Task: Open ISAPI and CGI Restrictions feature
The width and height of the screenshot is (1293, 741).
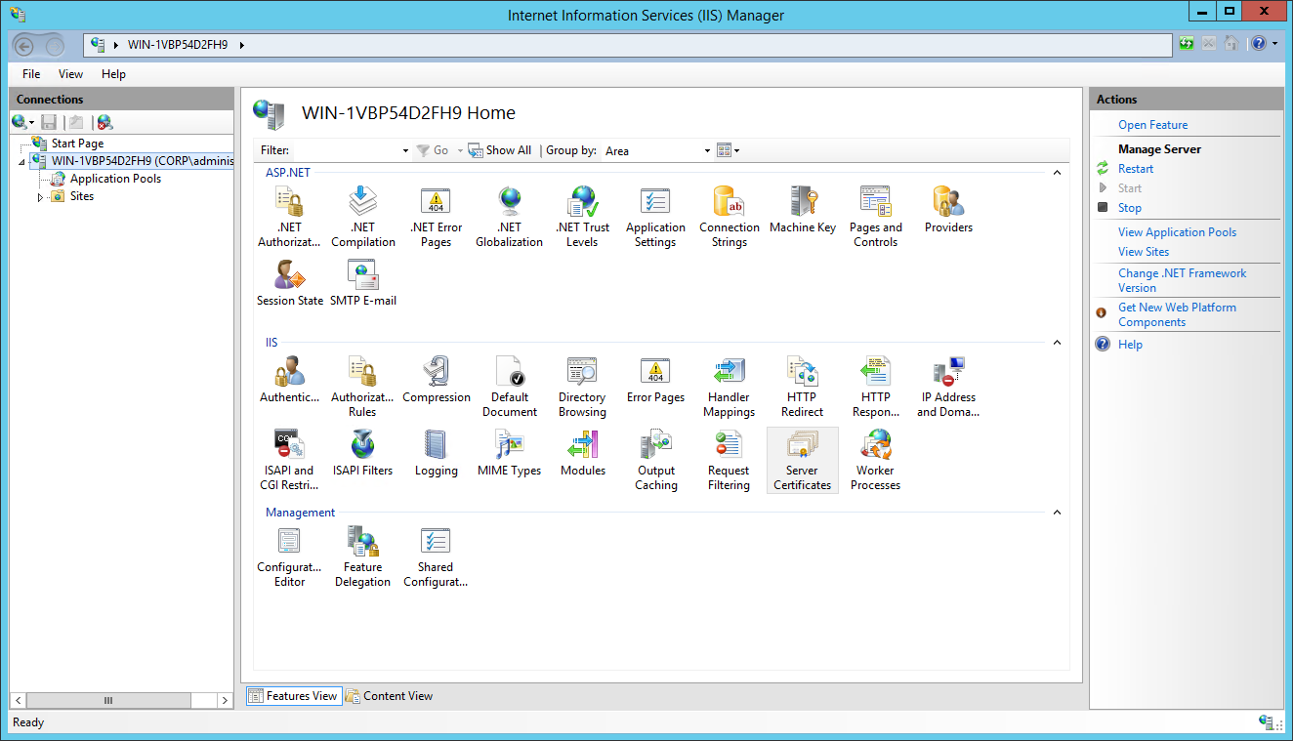Action: (x=289, y=460)
